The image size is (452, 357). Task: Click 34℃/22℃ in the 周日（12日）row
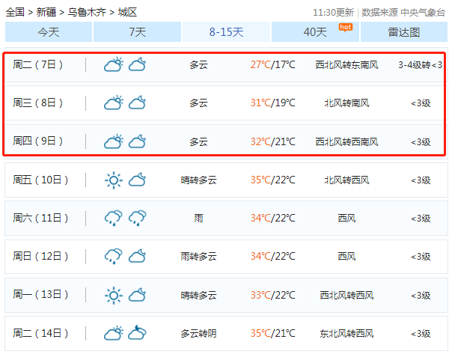click(x=272, y=256)
